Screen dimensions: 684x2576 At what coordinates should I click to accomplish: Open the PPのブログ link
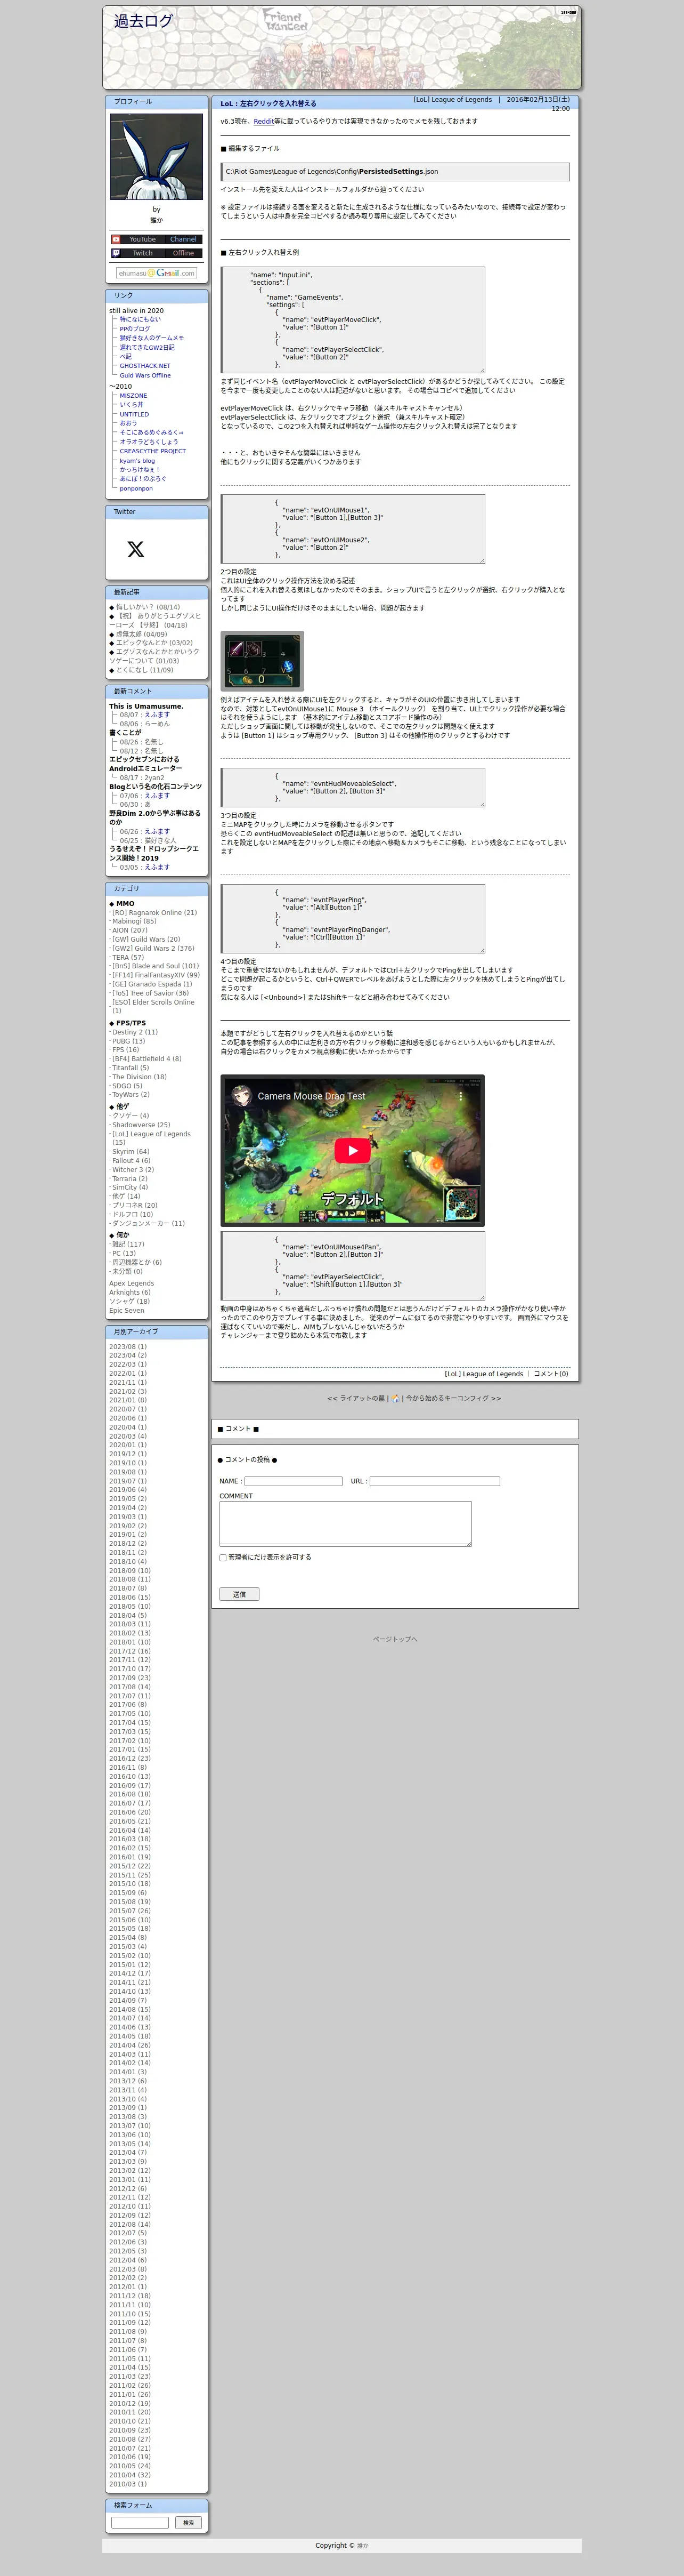click(135, 329)
